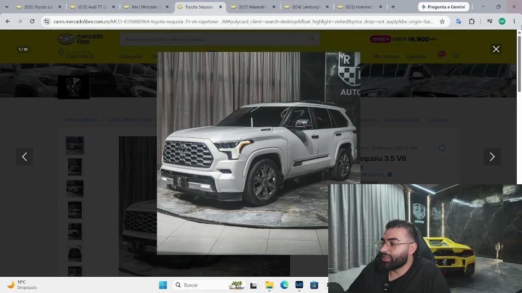Open the Meli+ promo banner
Screen dimensions: 522x293
[403, 39]
